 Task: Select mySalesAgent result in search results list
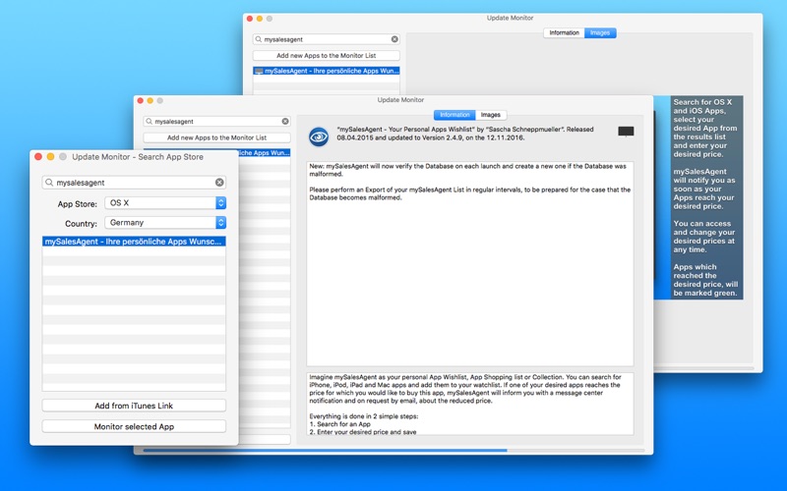click(134, 242)
